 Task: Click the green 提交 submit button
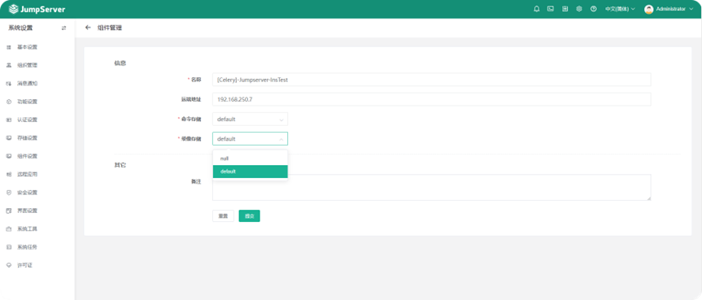click(x=250, y=215)
